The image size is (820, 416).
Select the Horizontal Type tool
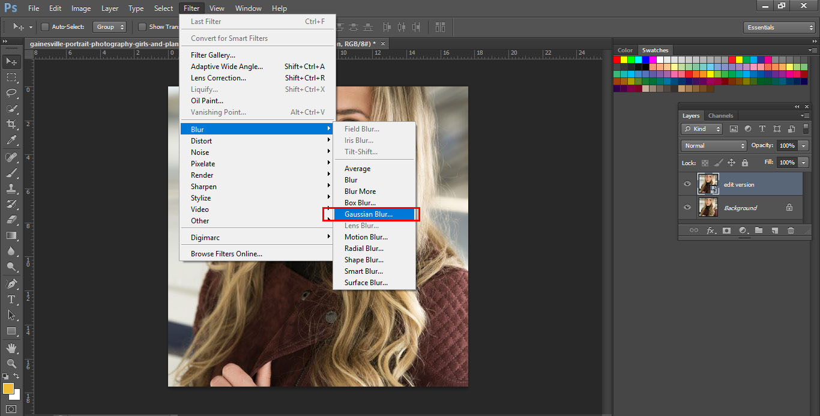11,298
